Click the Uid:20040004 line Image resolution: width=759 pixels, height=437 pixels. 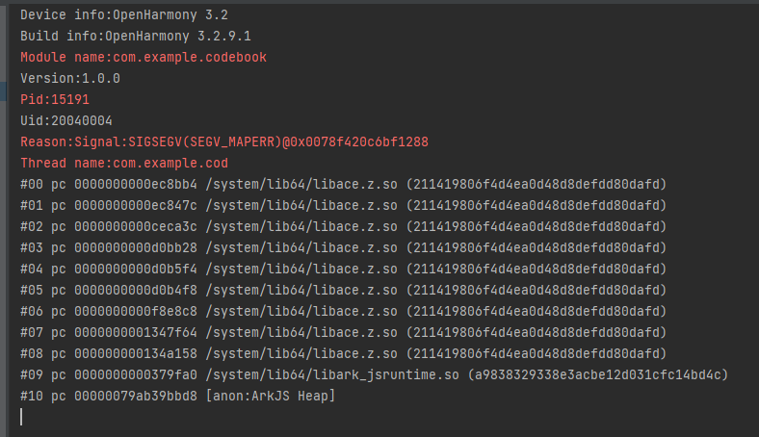(66, 121)
